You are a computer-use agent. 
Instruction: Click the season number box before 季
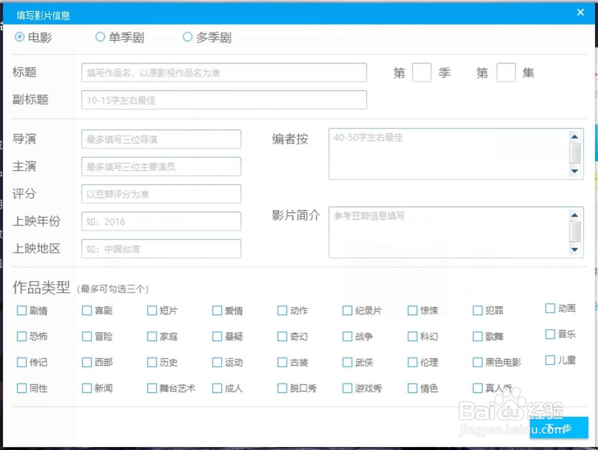(x=422, y=72)
